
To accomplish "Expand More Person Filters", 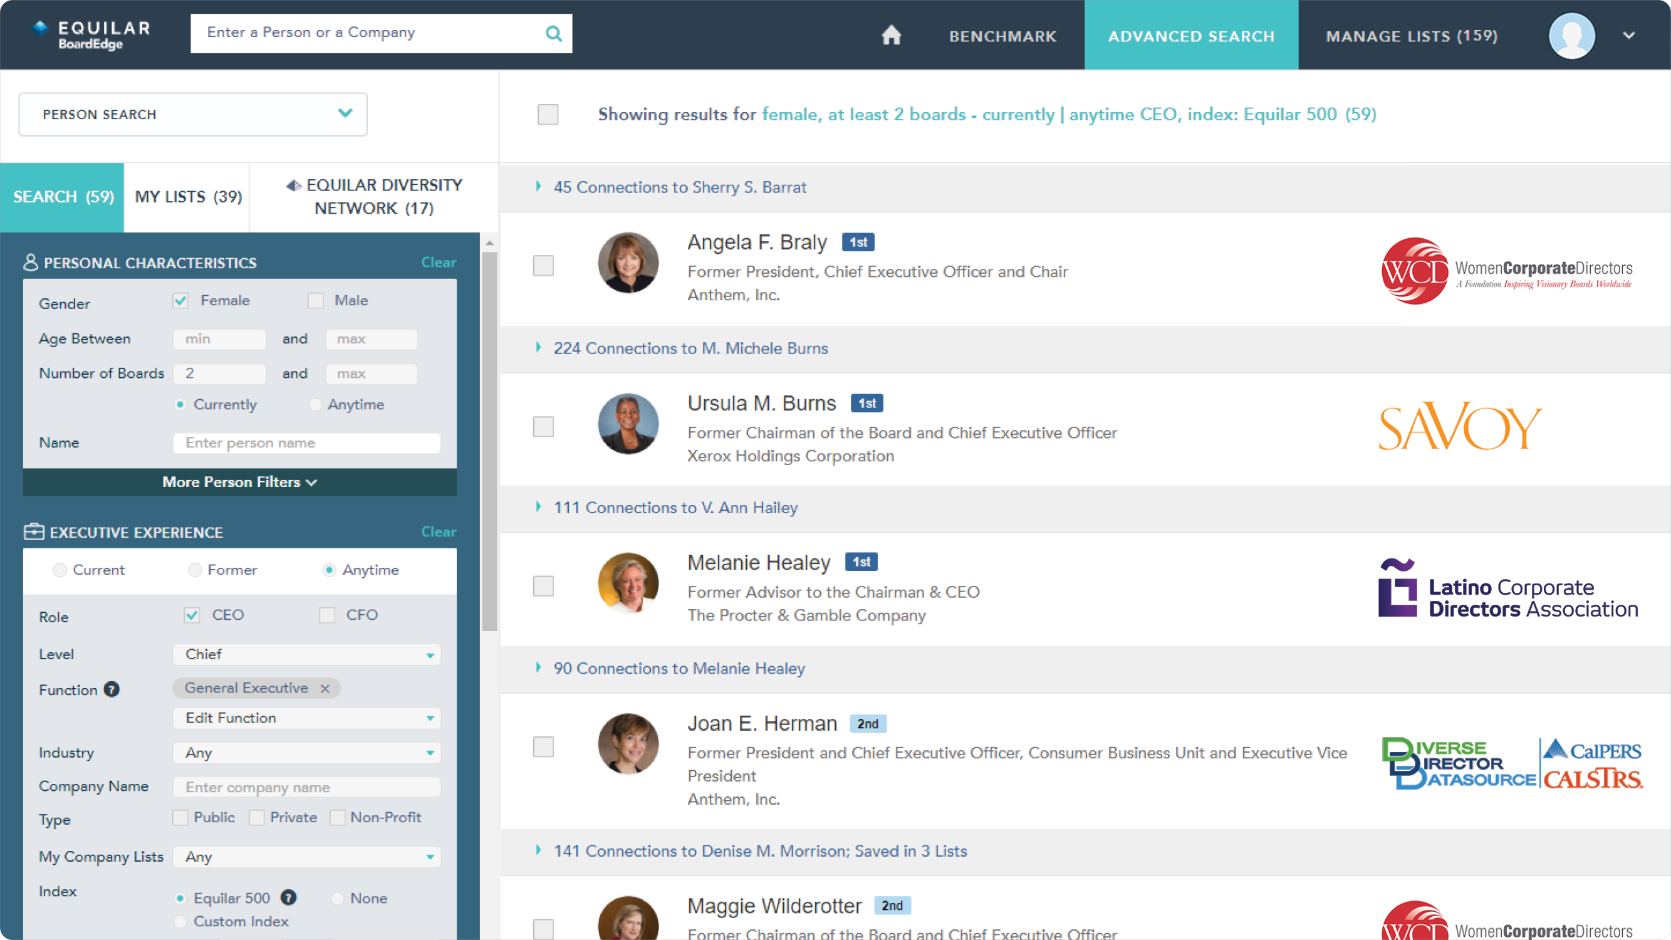I will click(240, 482).
